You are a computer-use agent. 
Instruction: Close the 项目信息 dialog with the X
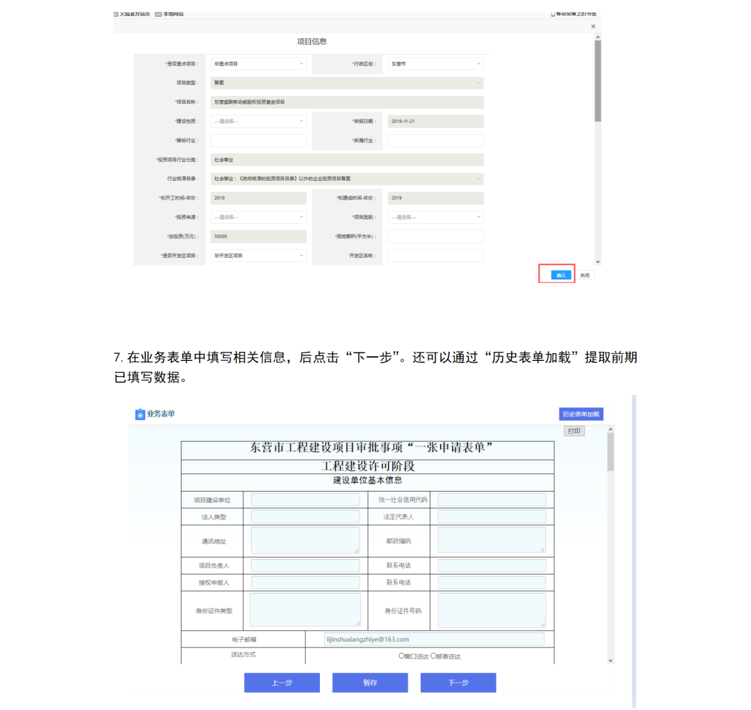[593, 27]
